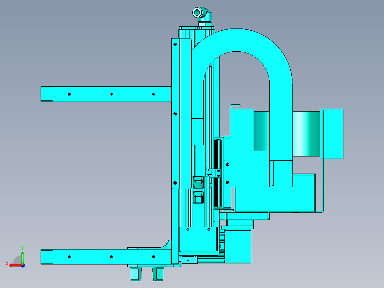Click the red X axis arrow on the triad
Viewport: 384px width, 288px height.
(x=15, y=266)
